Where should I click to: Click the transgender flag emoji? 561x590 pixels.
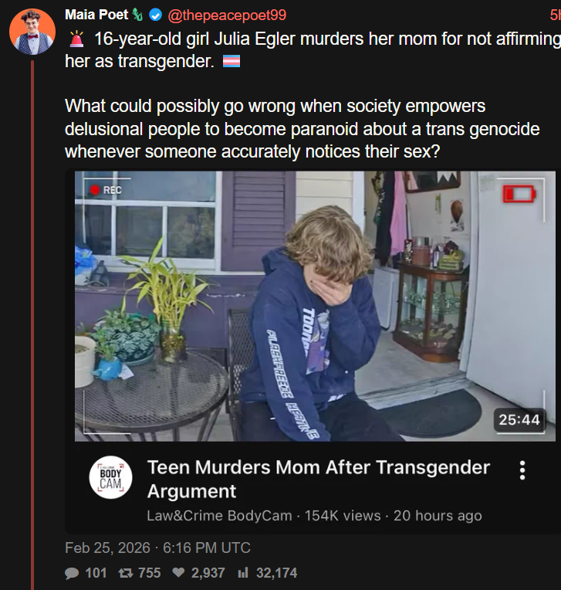click(231, 61)
